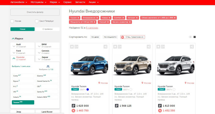
Task: Open the Мотоциклы dropdown menu
Action: pyautogui.click(x=38, y=2)
